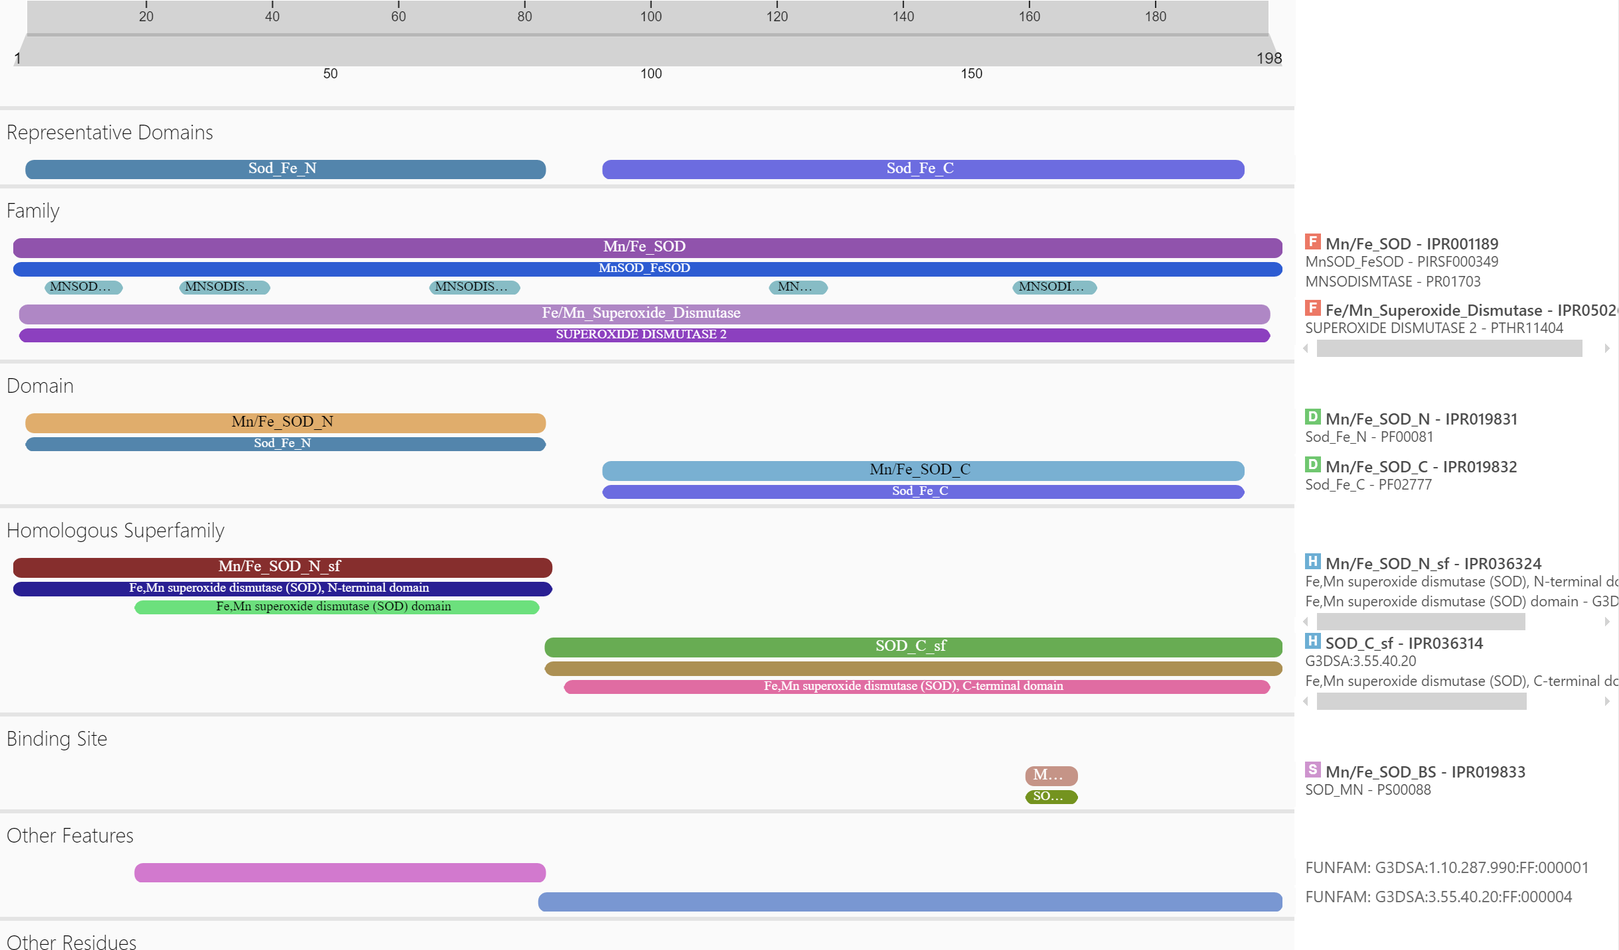This screenshot has height=950, width=1619.
Task: Click right scroll arrow in Family labels
Action: (x=1607, y=348)
